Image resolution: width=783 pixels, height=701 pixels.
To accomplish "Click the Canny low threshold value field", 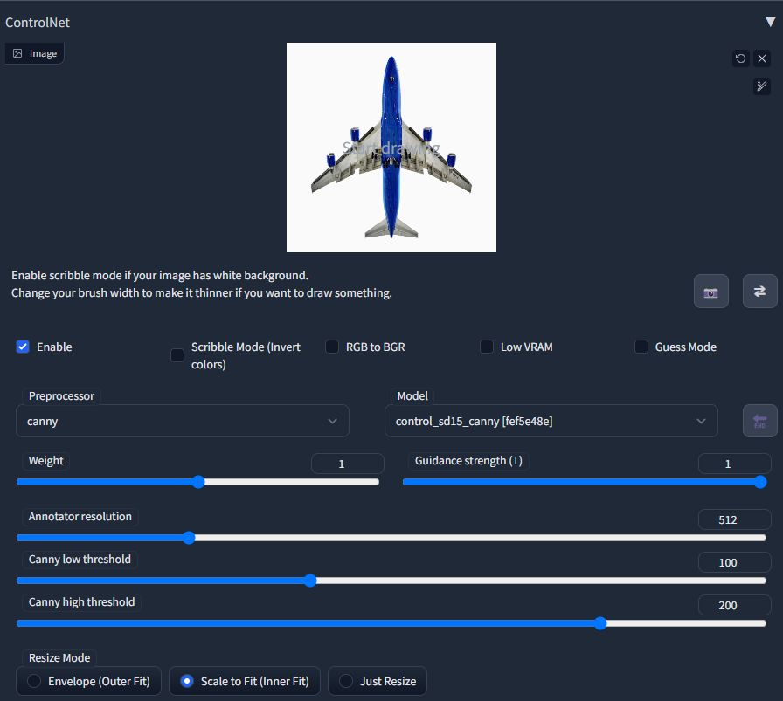I will click(734, 562).
